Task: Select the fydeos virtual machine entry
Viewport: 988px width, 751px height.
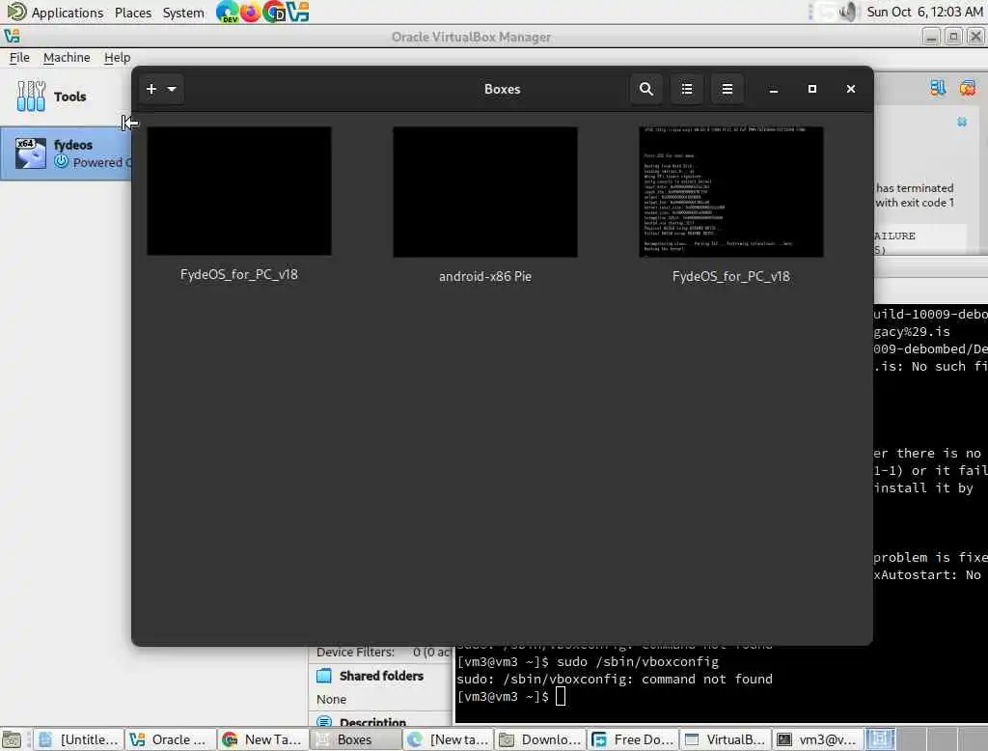Action: point(67,153)
